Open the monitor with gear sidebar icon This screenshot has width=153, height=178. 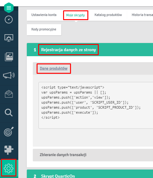(x=9, y=38)
